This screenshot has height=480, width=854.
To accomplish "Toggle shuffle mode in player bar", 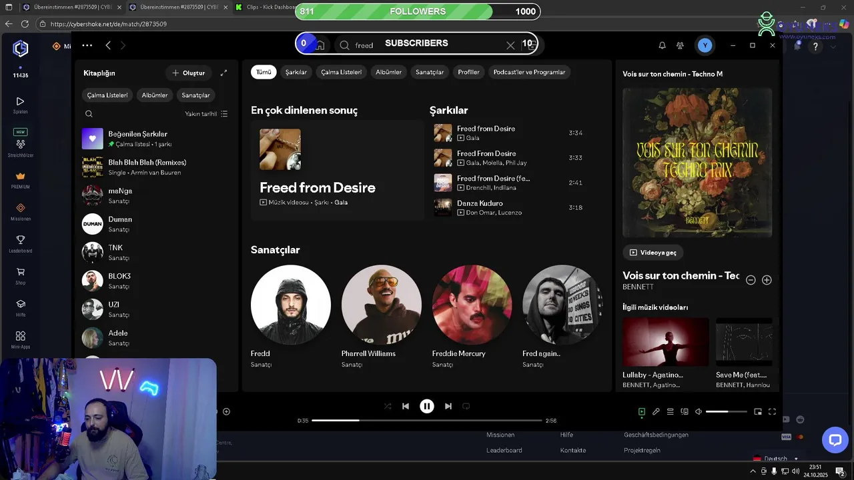I will click(388, 406).
